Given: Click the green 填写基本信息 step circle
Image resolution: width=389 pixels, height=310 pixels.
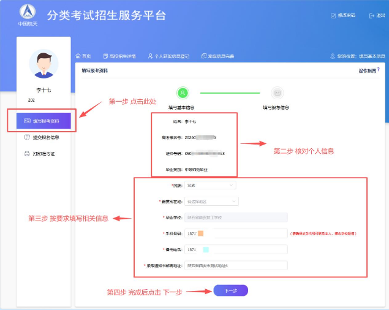Looking at the screenshot, I should coord(183,93).
